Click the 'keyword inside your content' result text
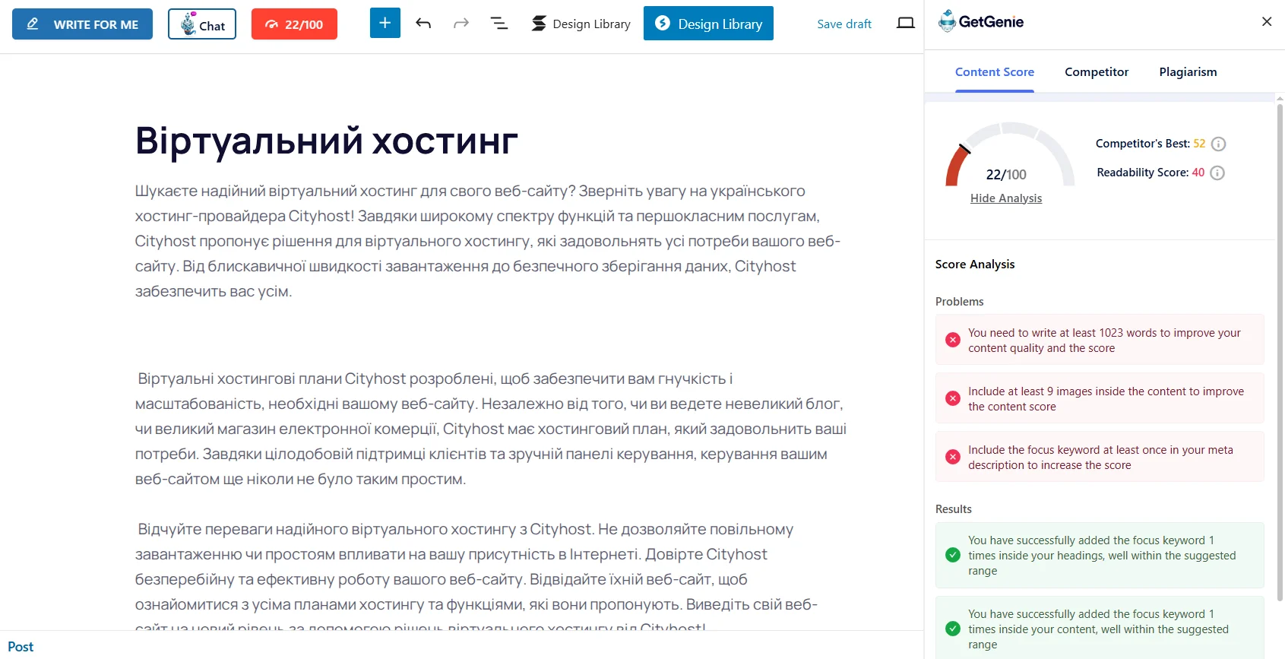 pos(1098,629)
